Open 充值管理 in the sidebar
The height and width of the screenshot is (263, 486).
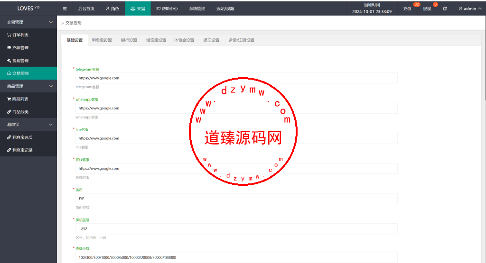pyautogui.click(x=28, y=48)
